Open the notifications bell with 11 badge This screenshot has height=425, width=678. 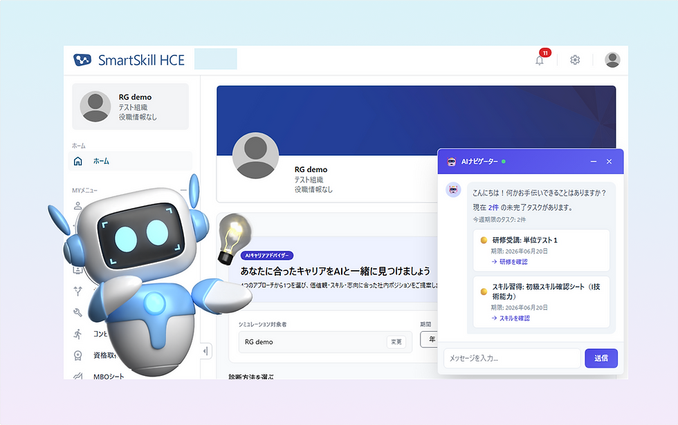click(540, 59)
